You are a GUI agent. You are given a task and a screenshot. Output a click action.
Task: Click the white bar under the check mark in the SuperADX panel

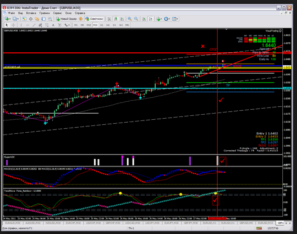[x=218, y=161]
